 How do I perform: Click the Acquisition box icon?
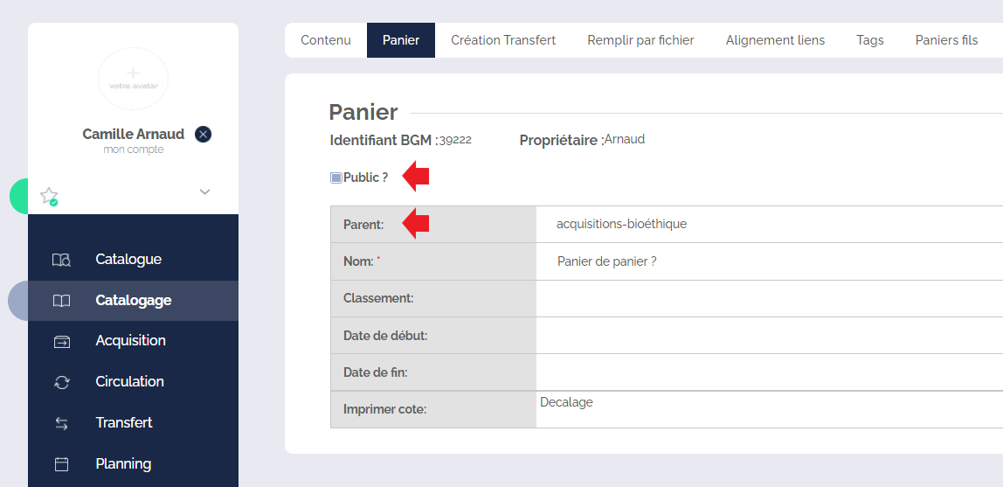click(61, 342)
